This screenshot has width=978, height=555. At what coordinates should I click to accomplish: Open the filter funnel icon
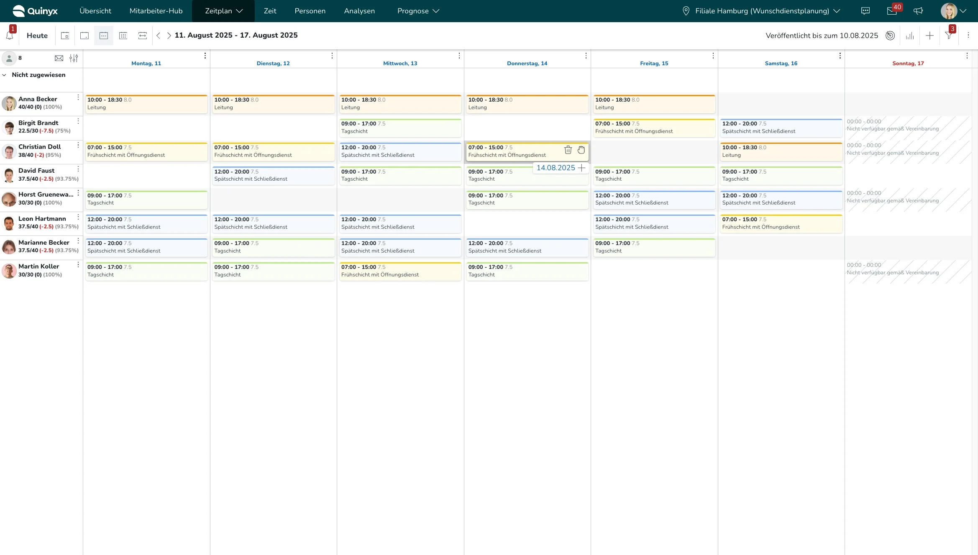point(949,36)
